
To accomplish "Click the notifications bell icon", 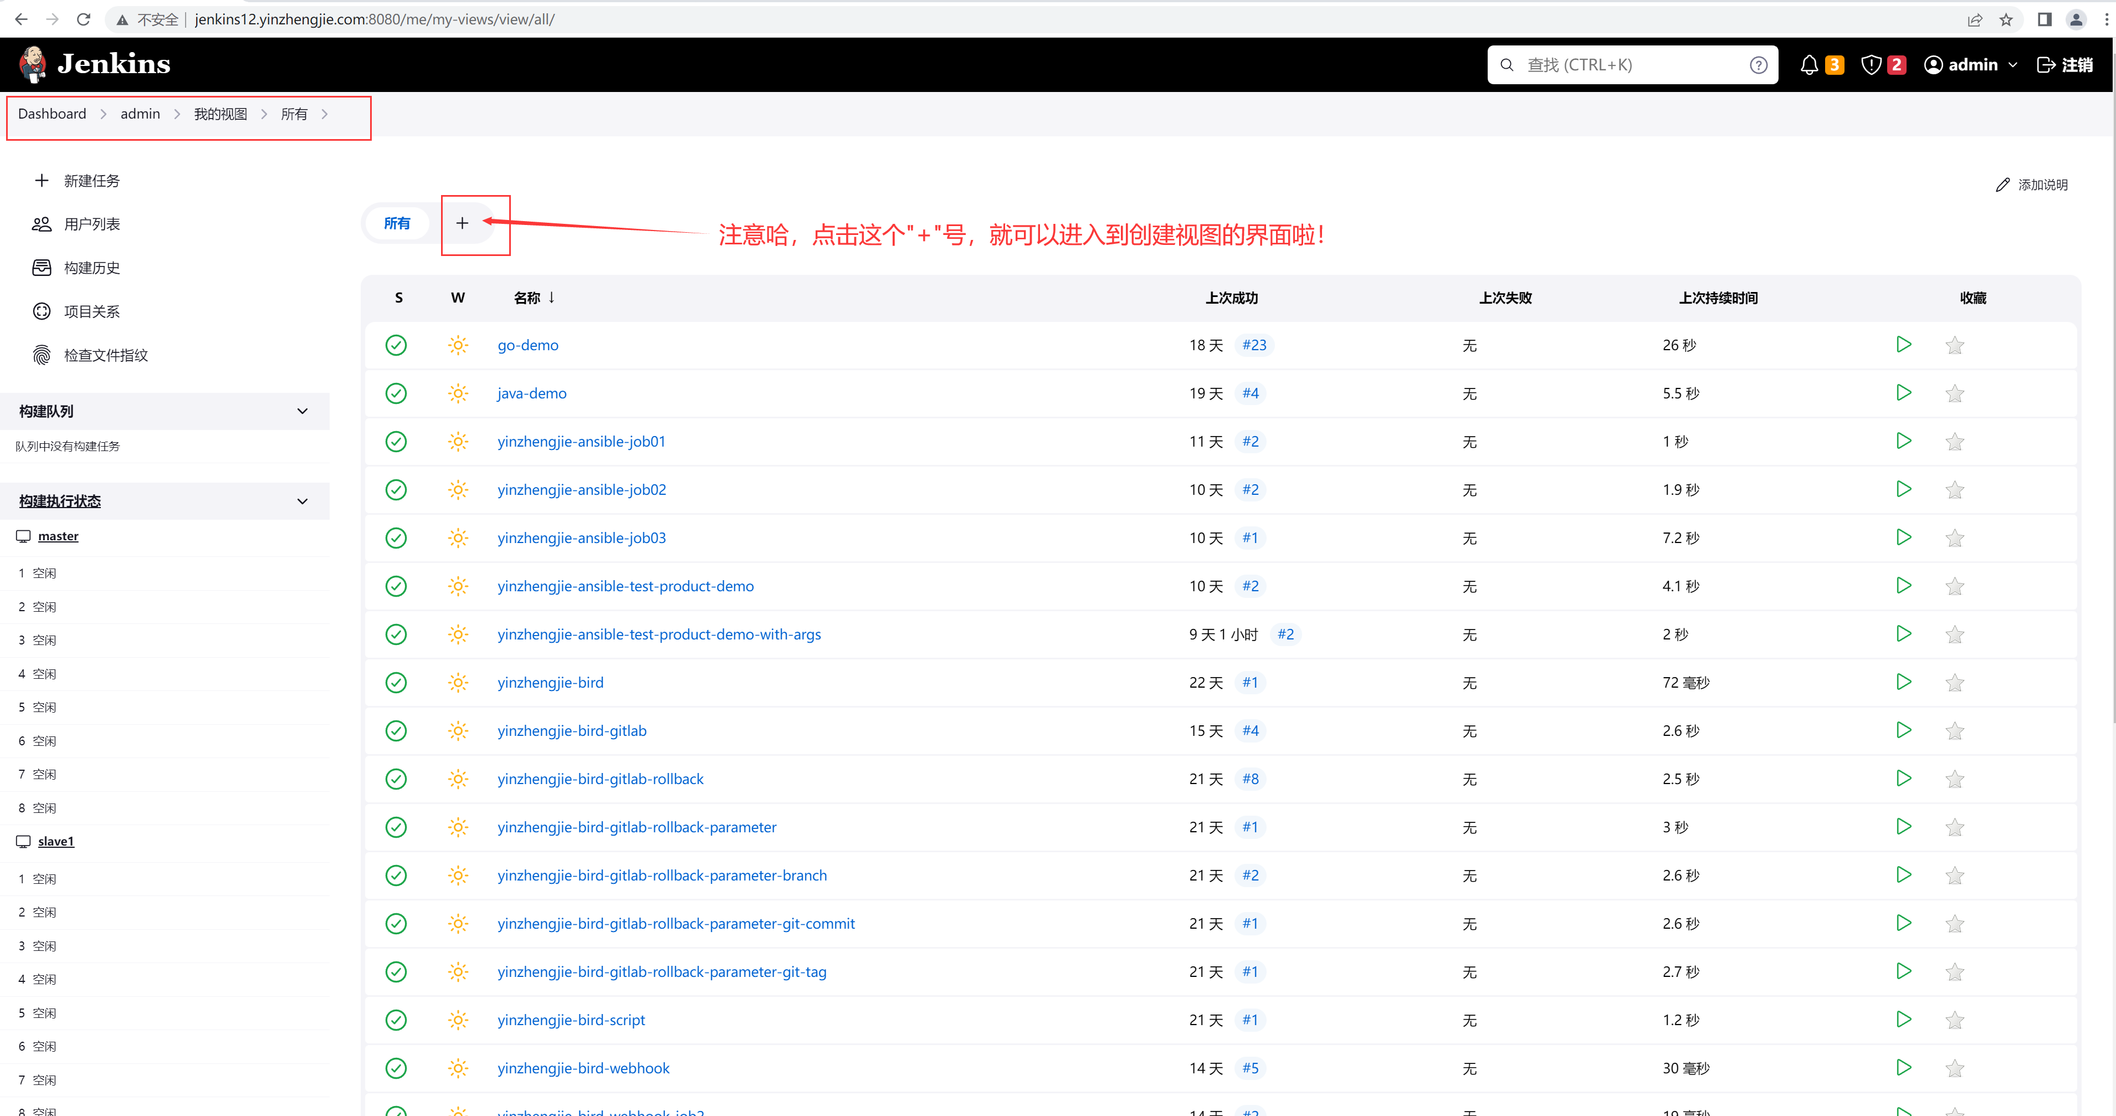I will 1809,65.
